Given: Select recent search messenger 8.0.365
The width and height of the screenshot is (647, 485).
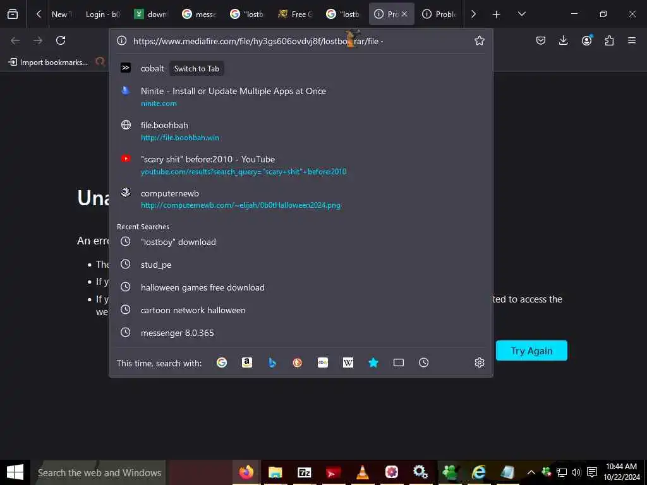Looking at the screenshot, I should [x=301, y=333].
